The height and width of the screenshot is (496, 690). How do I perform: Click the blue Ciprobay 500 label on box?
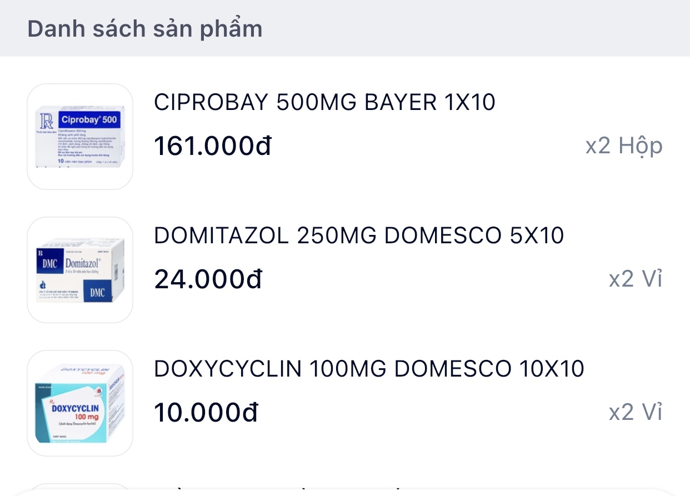coord(88,120)
